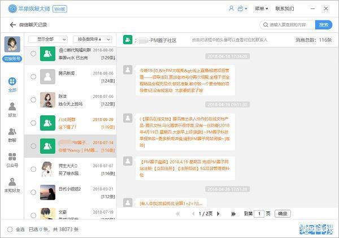The image size is (339, 238).
Task: Select the 全部 category icon
Action: tap(12, 81)
